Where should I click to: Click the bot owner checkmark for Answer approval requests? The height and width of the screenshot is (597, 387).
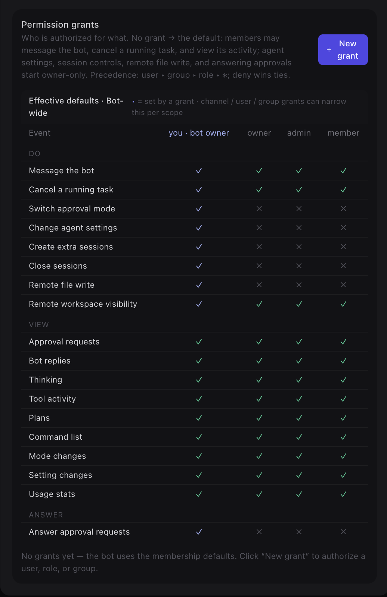199,532
